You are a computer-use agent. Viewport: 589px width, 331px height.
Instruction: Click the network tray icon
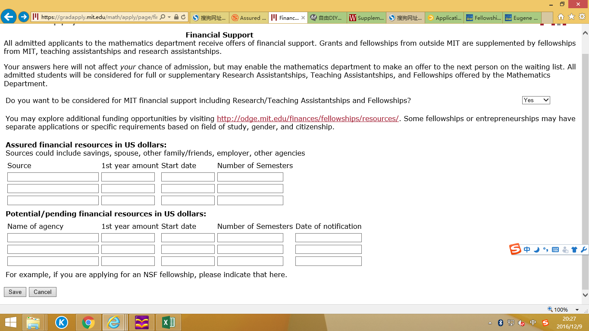(x=511, y=322)
